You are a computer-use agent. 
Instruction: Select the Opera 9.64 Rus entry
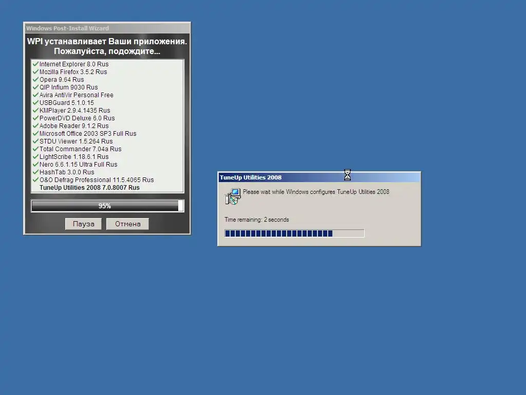[x=62, y=80]
